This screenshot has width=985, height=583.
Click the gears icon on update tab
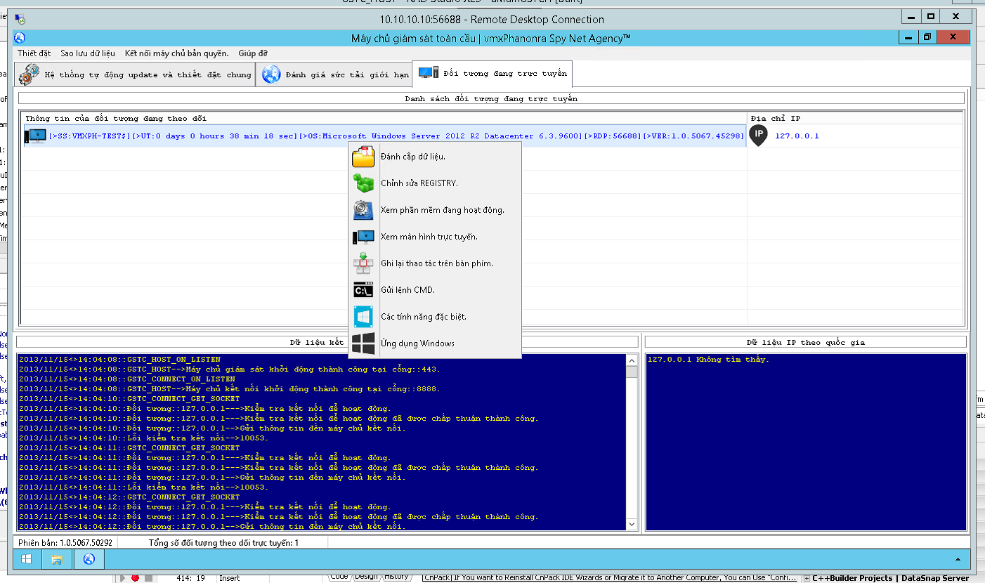(x=30, y=74)
